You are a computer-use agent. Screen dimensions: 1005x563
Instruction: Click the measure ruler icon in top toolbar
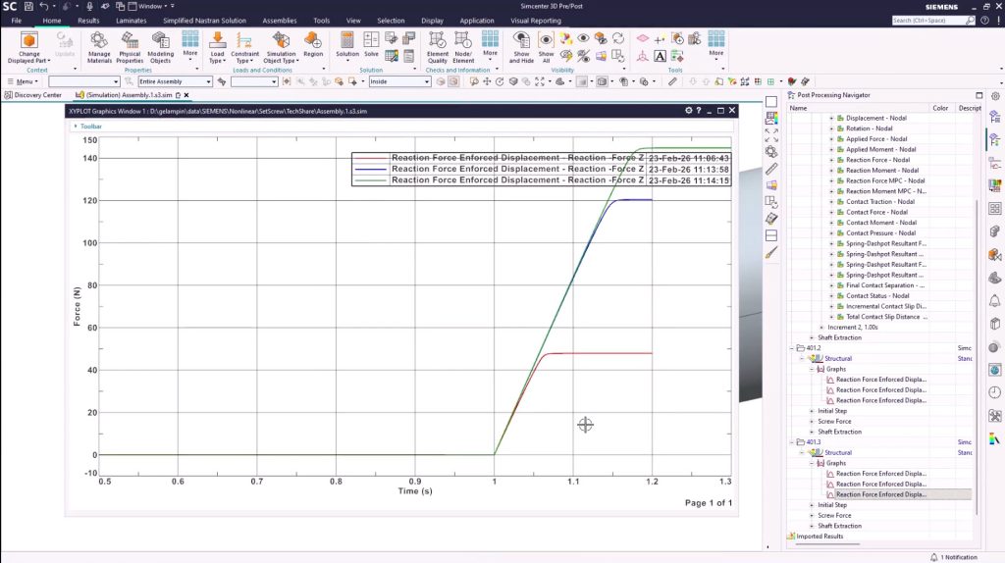[x=672, y=81]
